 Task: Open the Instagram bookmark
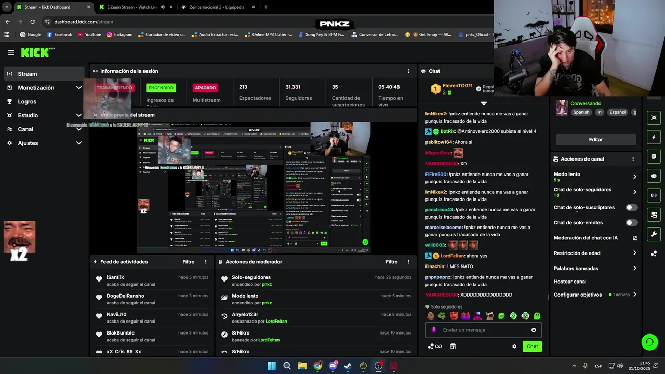click(x=119, y=35)
